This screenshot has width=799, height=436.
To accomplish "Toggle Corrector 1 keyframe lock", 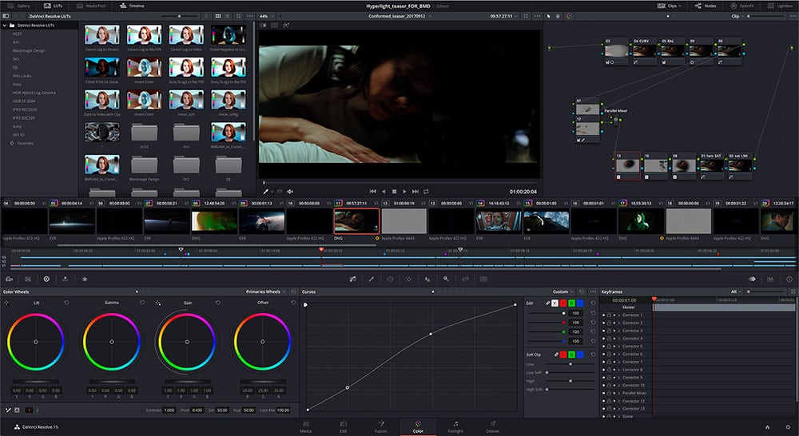I will 609,315.
